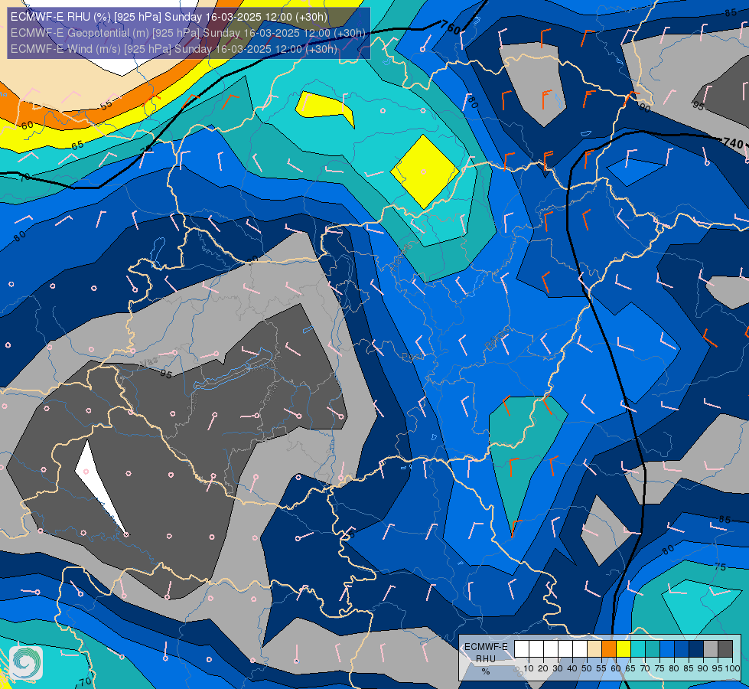The height and width of the screenshot is (689, 749).
Task: Click legend tick label 50
Action: pyautogui.click(x=587, y=668)
